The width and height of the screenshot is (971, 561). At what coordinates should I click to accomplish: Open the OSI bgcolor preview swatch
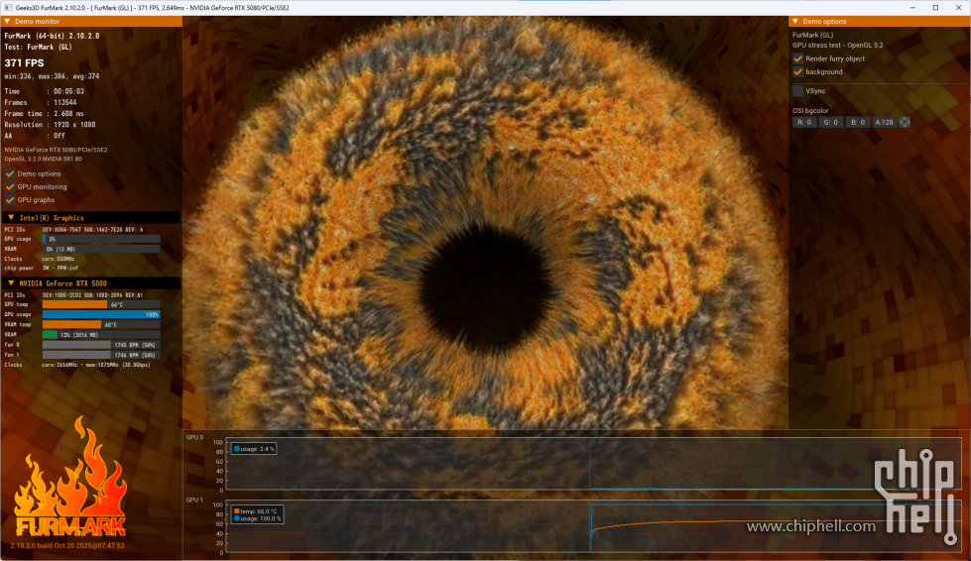coord(905,123)
